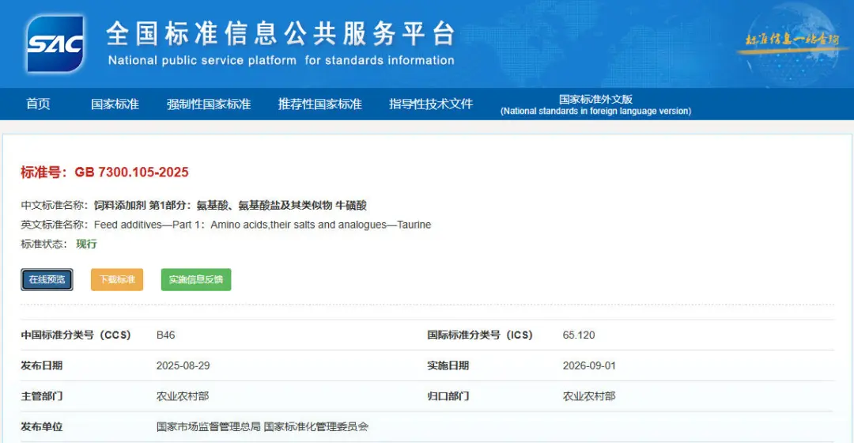854x443 pixels.
Task: Open 国家标准外文版 foreign language version
Action: [x=596, y=104]
